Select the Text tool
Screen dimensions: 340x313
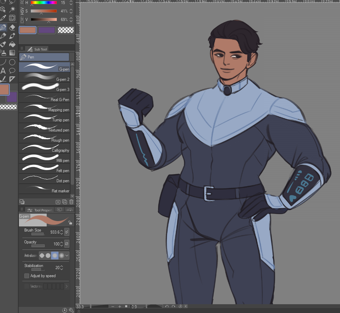(x=3, y=71)
